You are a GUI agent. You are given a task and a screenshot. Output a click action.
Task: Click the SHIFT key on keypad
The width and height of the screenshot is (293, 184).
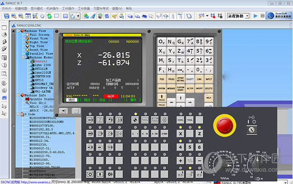tap(190, 79)
